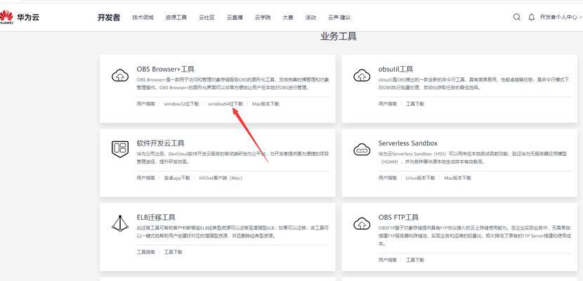Expand the 开发者个人中心 dropdown
The width and height of the screenshot is (583, 281).
(x=561, y=17)
